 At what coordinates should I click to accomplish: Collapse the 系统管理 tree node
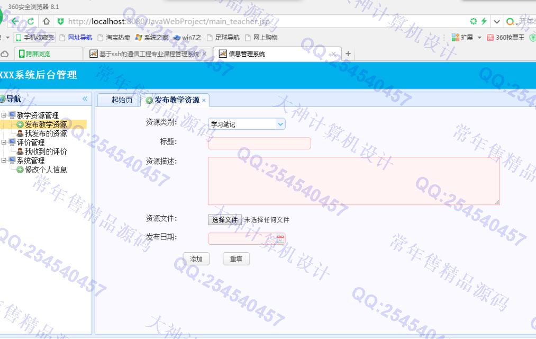pos(4,160)
